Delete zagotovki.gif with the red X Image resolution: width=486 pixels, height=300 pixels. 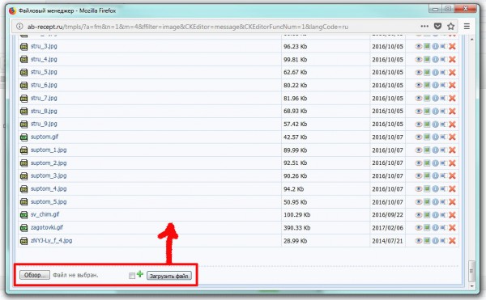coord(452,228)
